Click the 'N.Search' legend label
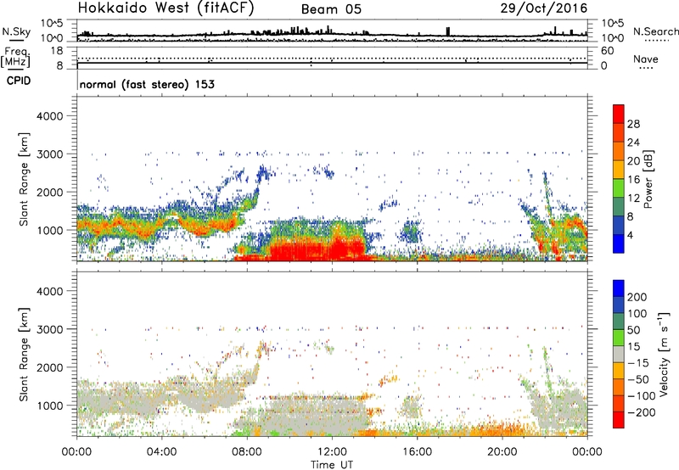The width and height of the screenshot is (679, 470). pos(656,31)
